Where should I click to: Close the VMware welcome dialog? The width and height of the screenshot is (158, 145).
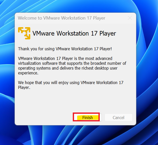point(130,18)
